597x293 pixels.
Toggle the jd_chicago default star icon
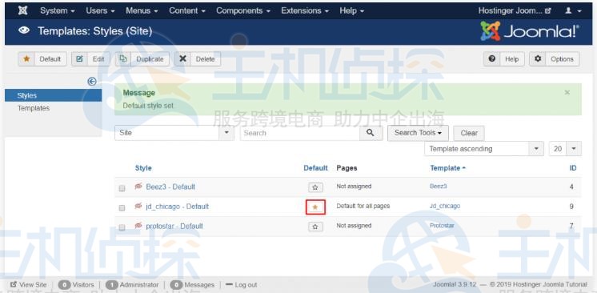(x=315, y=207)
